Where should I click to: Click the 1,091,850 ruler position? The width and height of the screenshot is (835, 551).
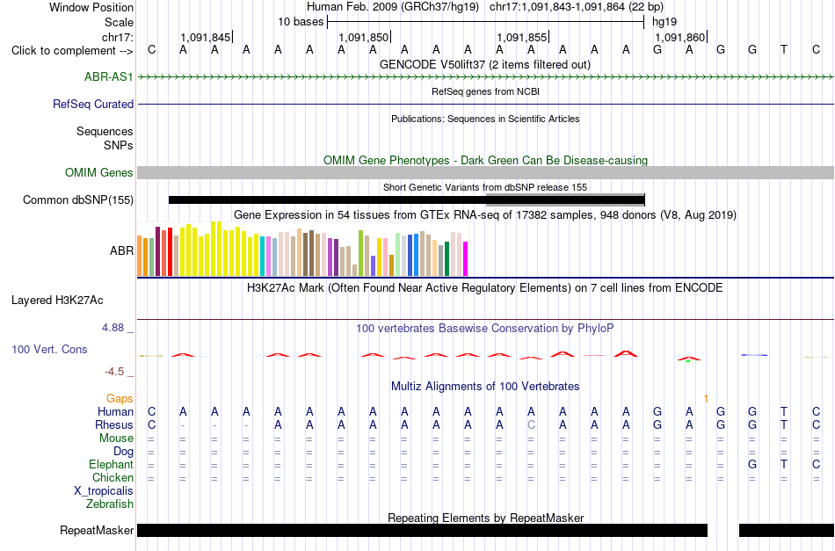pyautogui.click(x=364, y=37)
